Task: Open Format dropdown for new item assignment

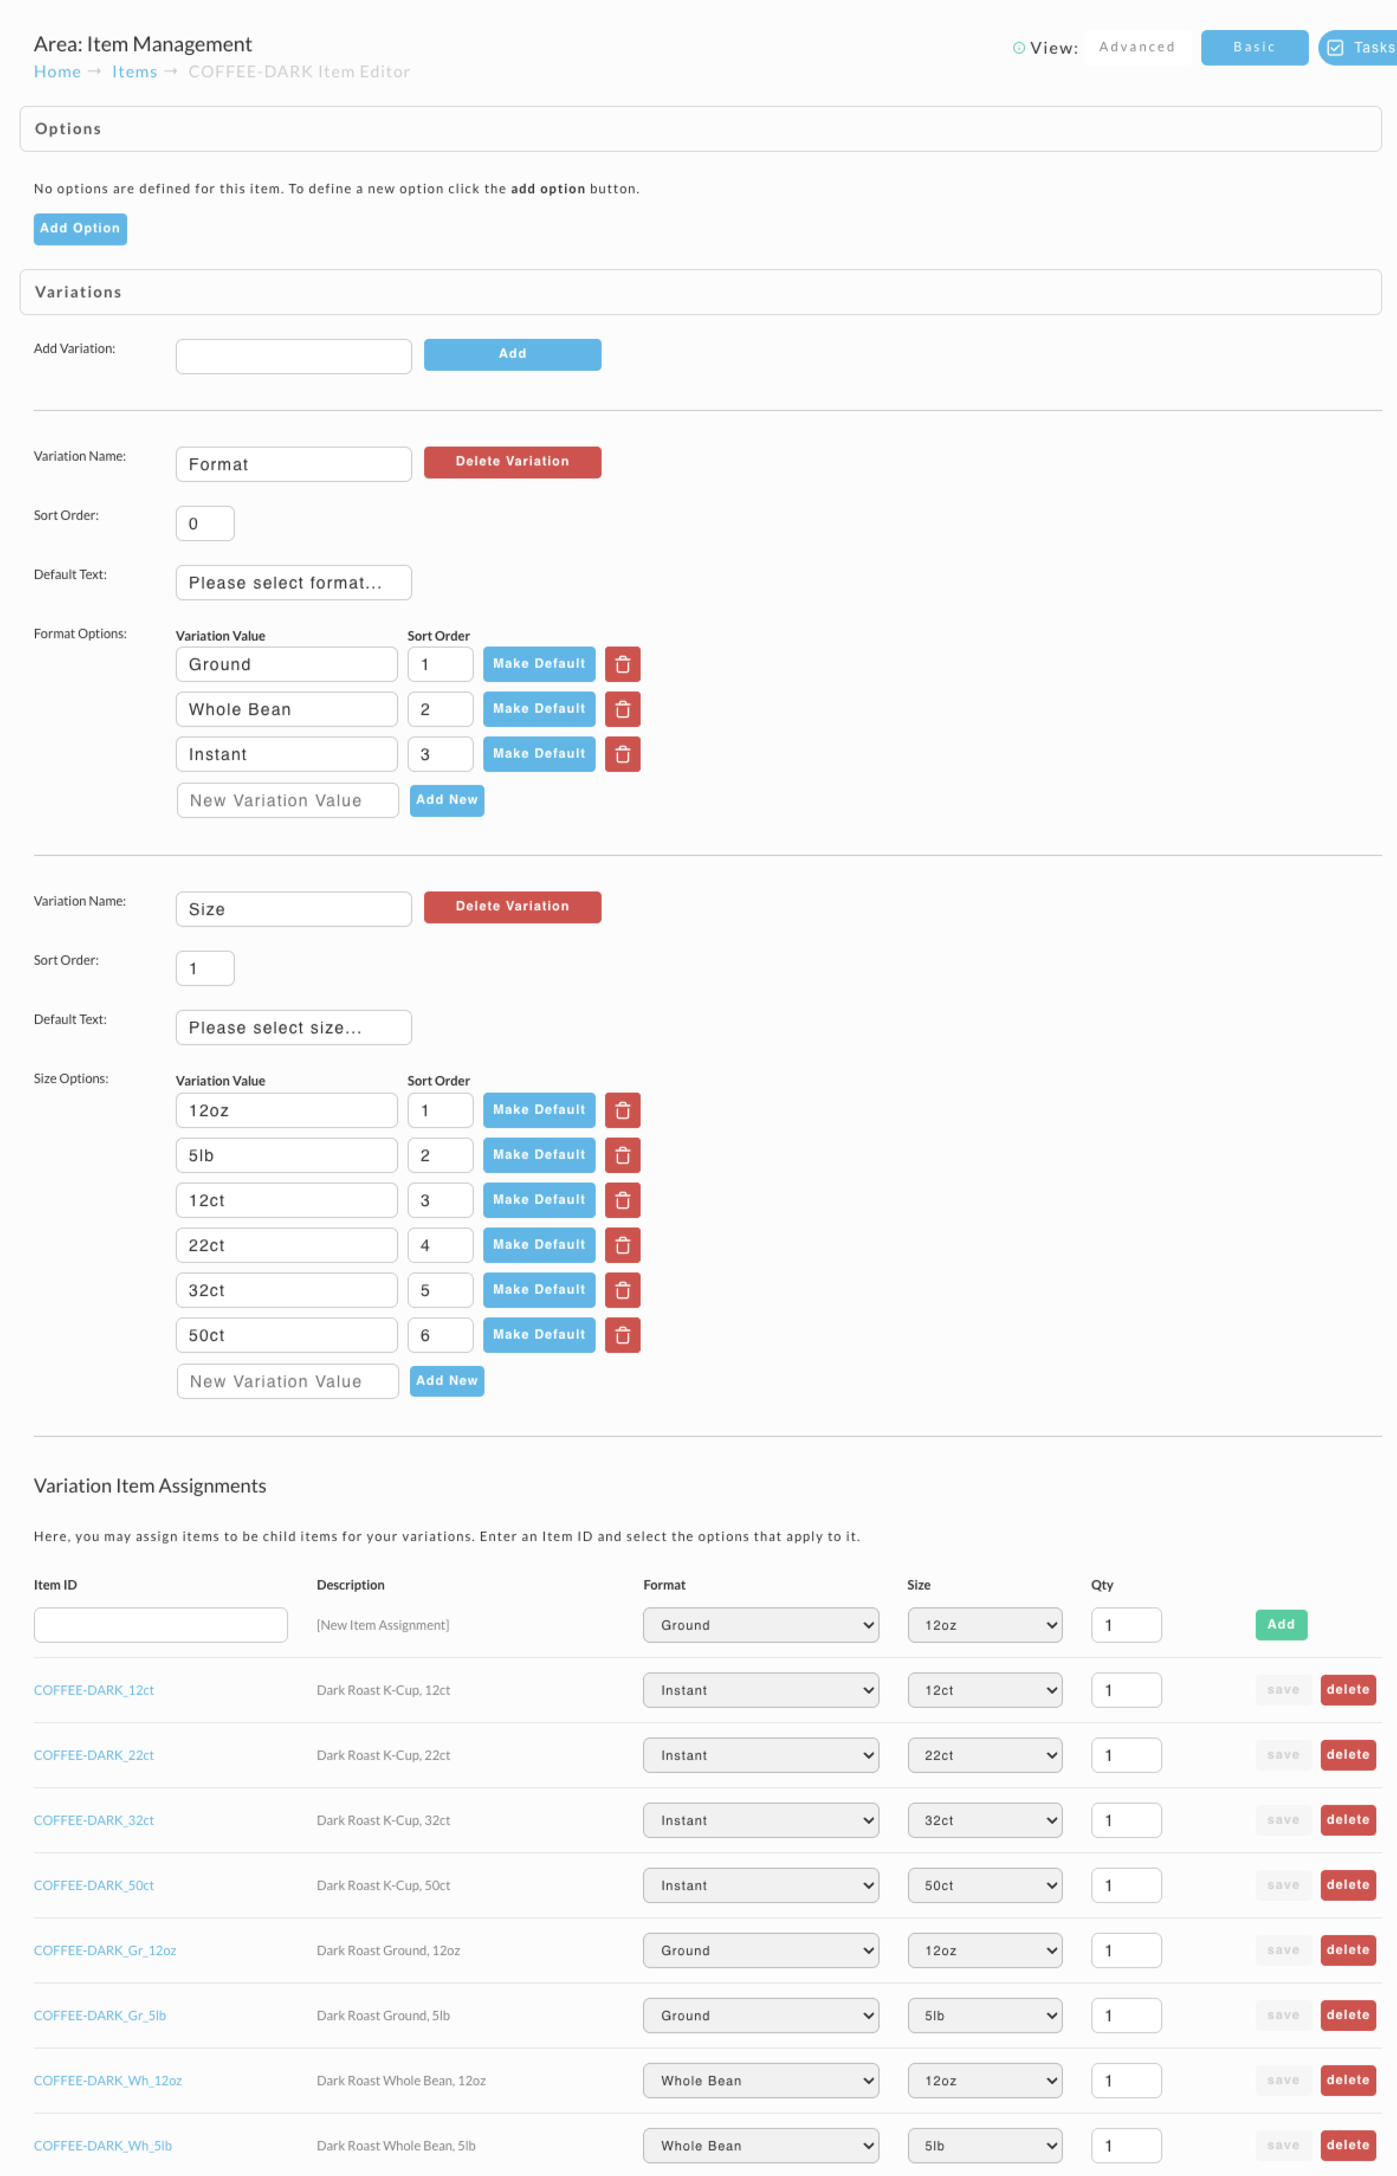Action: coord(760,1625)
